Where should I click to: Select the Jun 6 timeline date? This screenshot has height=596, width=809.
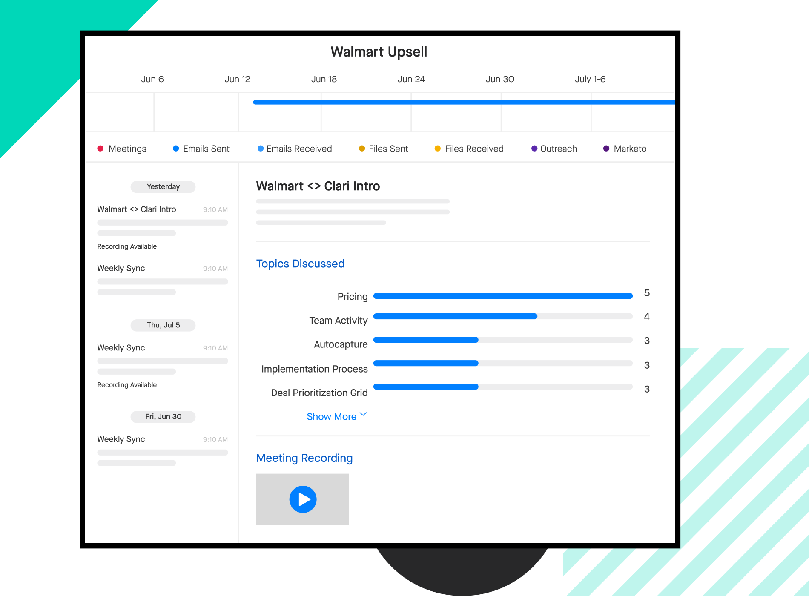[152, 79]
